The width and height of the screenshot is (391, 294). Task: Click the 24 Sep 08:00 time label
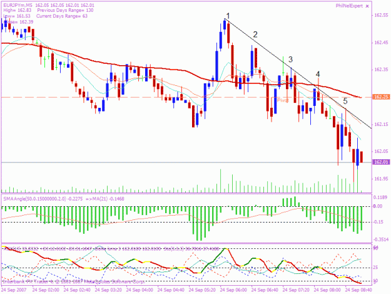tap(327, 290)
